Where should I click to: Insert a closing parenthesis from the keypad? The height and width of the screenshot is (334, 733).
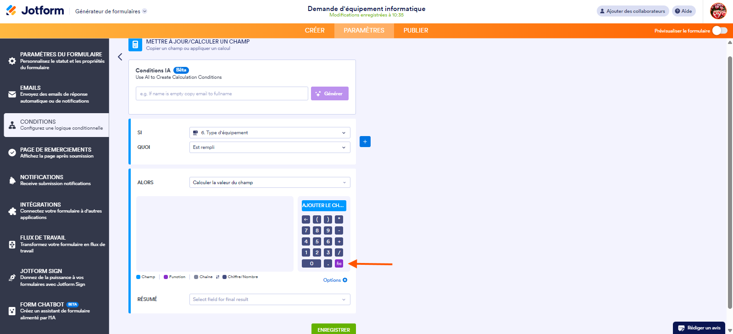[x=328, y=219]
